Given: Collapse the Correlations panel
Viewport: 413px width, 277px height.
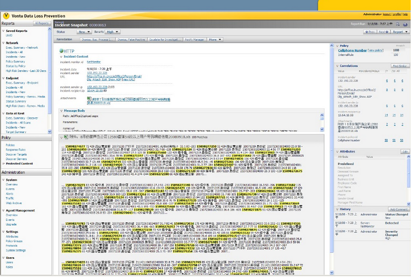Looking at the screenshot, I should coord(336,66).
